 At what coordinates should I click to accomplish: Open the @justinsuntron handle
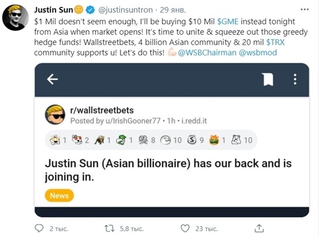pyautogui.click(x=125, y=10)
